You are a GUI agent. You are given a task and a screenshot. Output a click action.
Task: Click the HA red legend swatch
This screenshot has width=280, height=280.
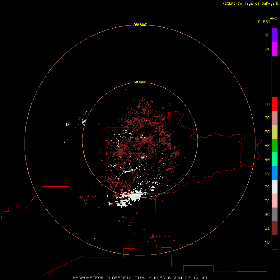275,104
